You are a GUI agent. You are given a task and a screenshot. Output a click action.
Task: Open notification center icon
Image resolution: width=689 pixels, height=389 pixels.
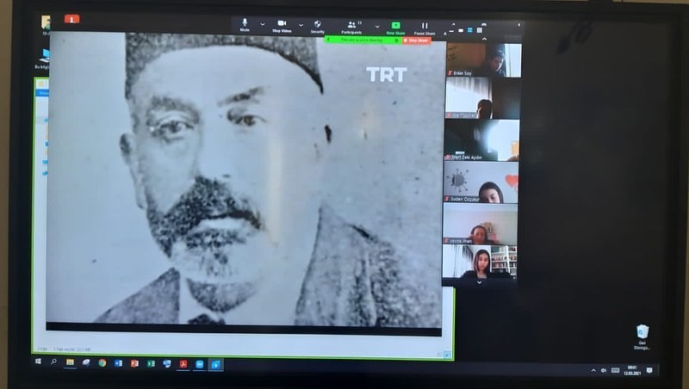click(650, 371)
